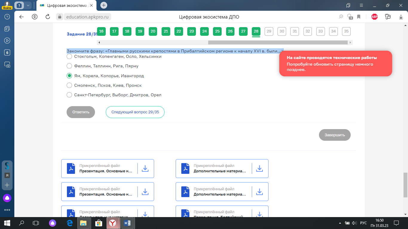408x229 pixels.
Task: Open the sidebar three-dots more menu
Action: (x=7, y=210)
